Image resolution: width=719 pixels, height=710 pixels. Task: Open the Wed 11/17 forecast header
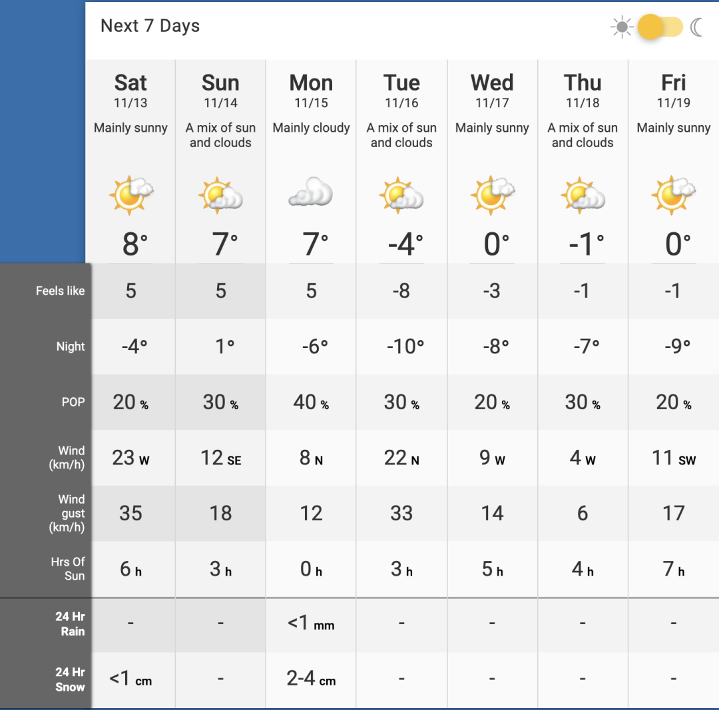pyautogui.click(x=492, y=90)
